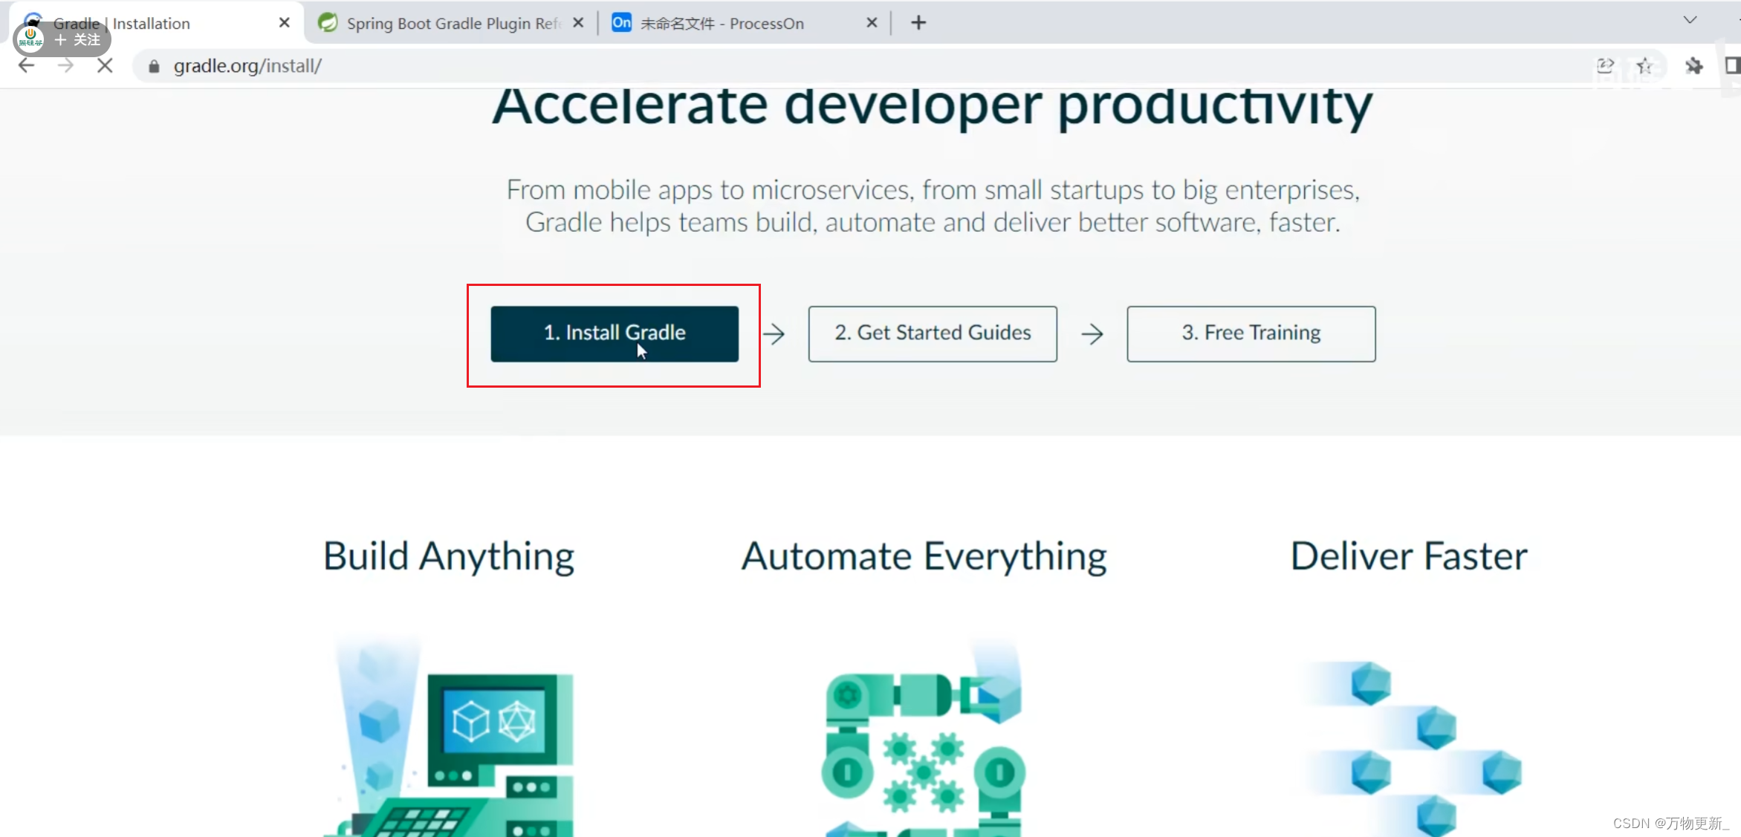The height and width of the screenshot is (837, 1741).
Task: Click the Build Anything heading
Action: (x=449, y=556)
